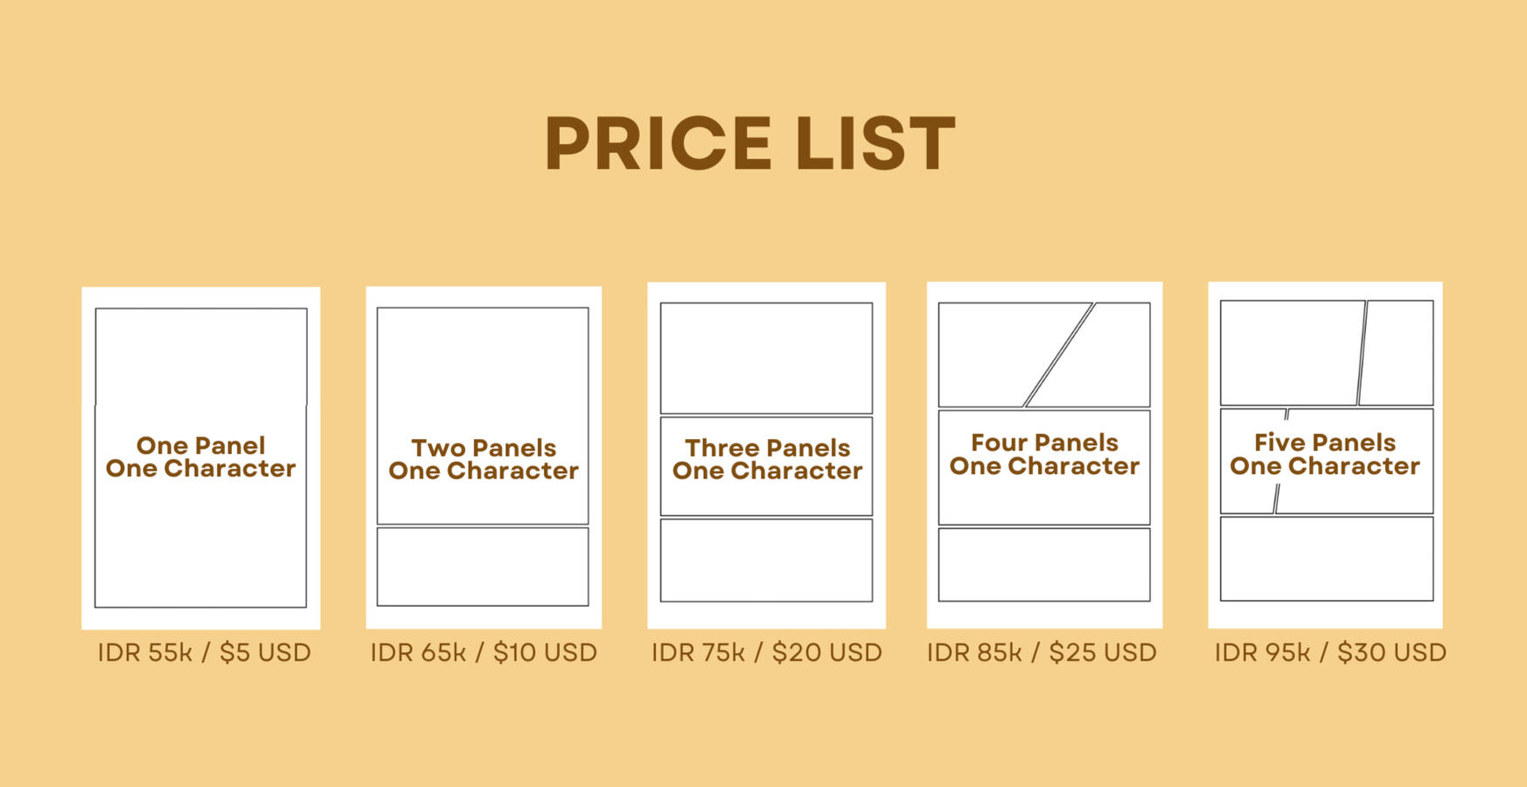The height and width of the screenshot is (787, 1527).
Task: Click the PRICE LIST heading
Action: point(750,143)
